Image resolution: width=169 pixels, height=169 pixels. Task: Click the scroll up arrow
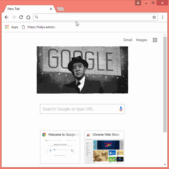click(165, 35)
